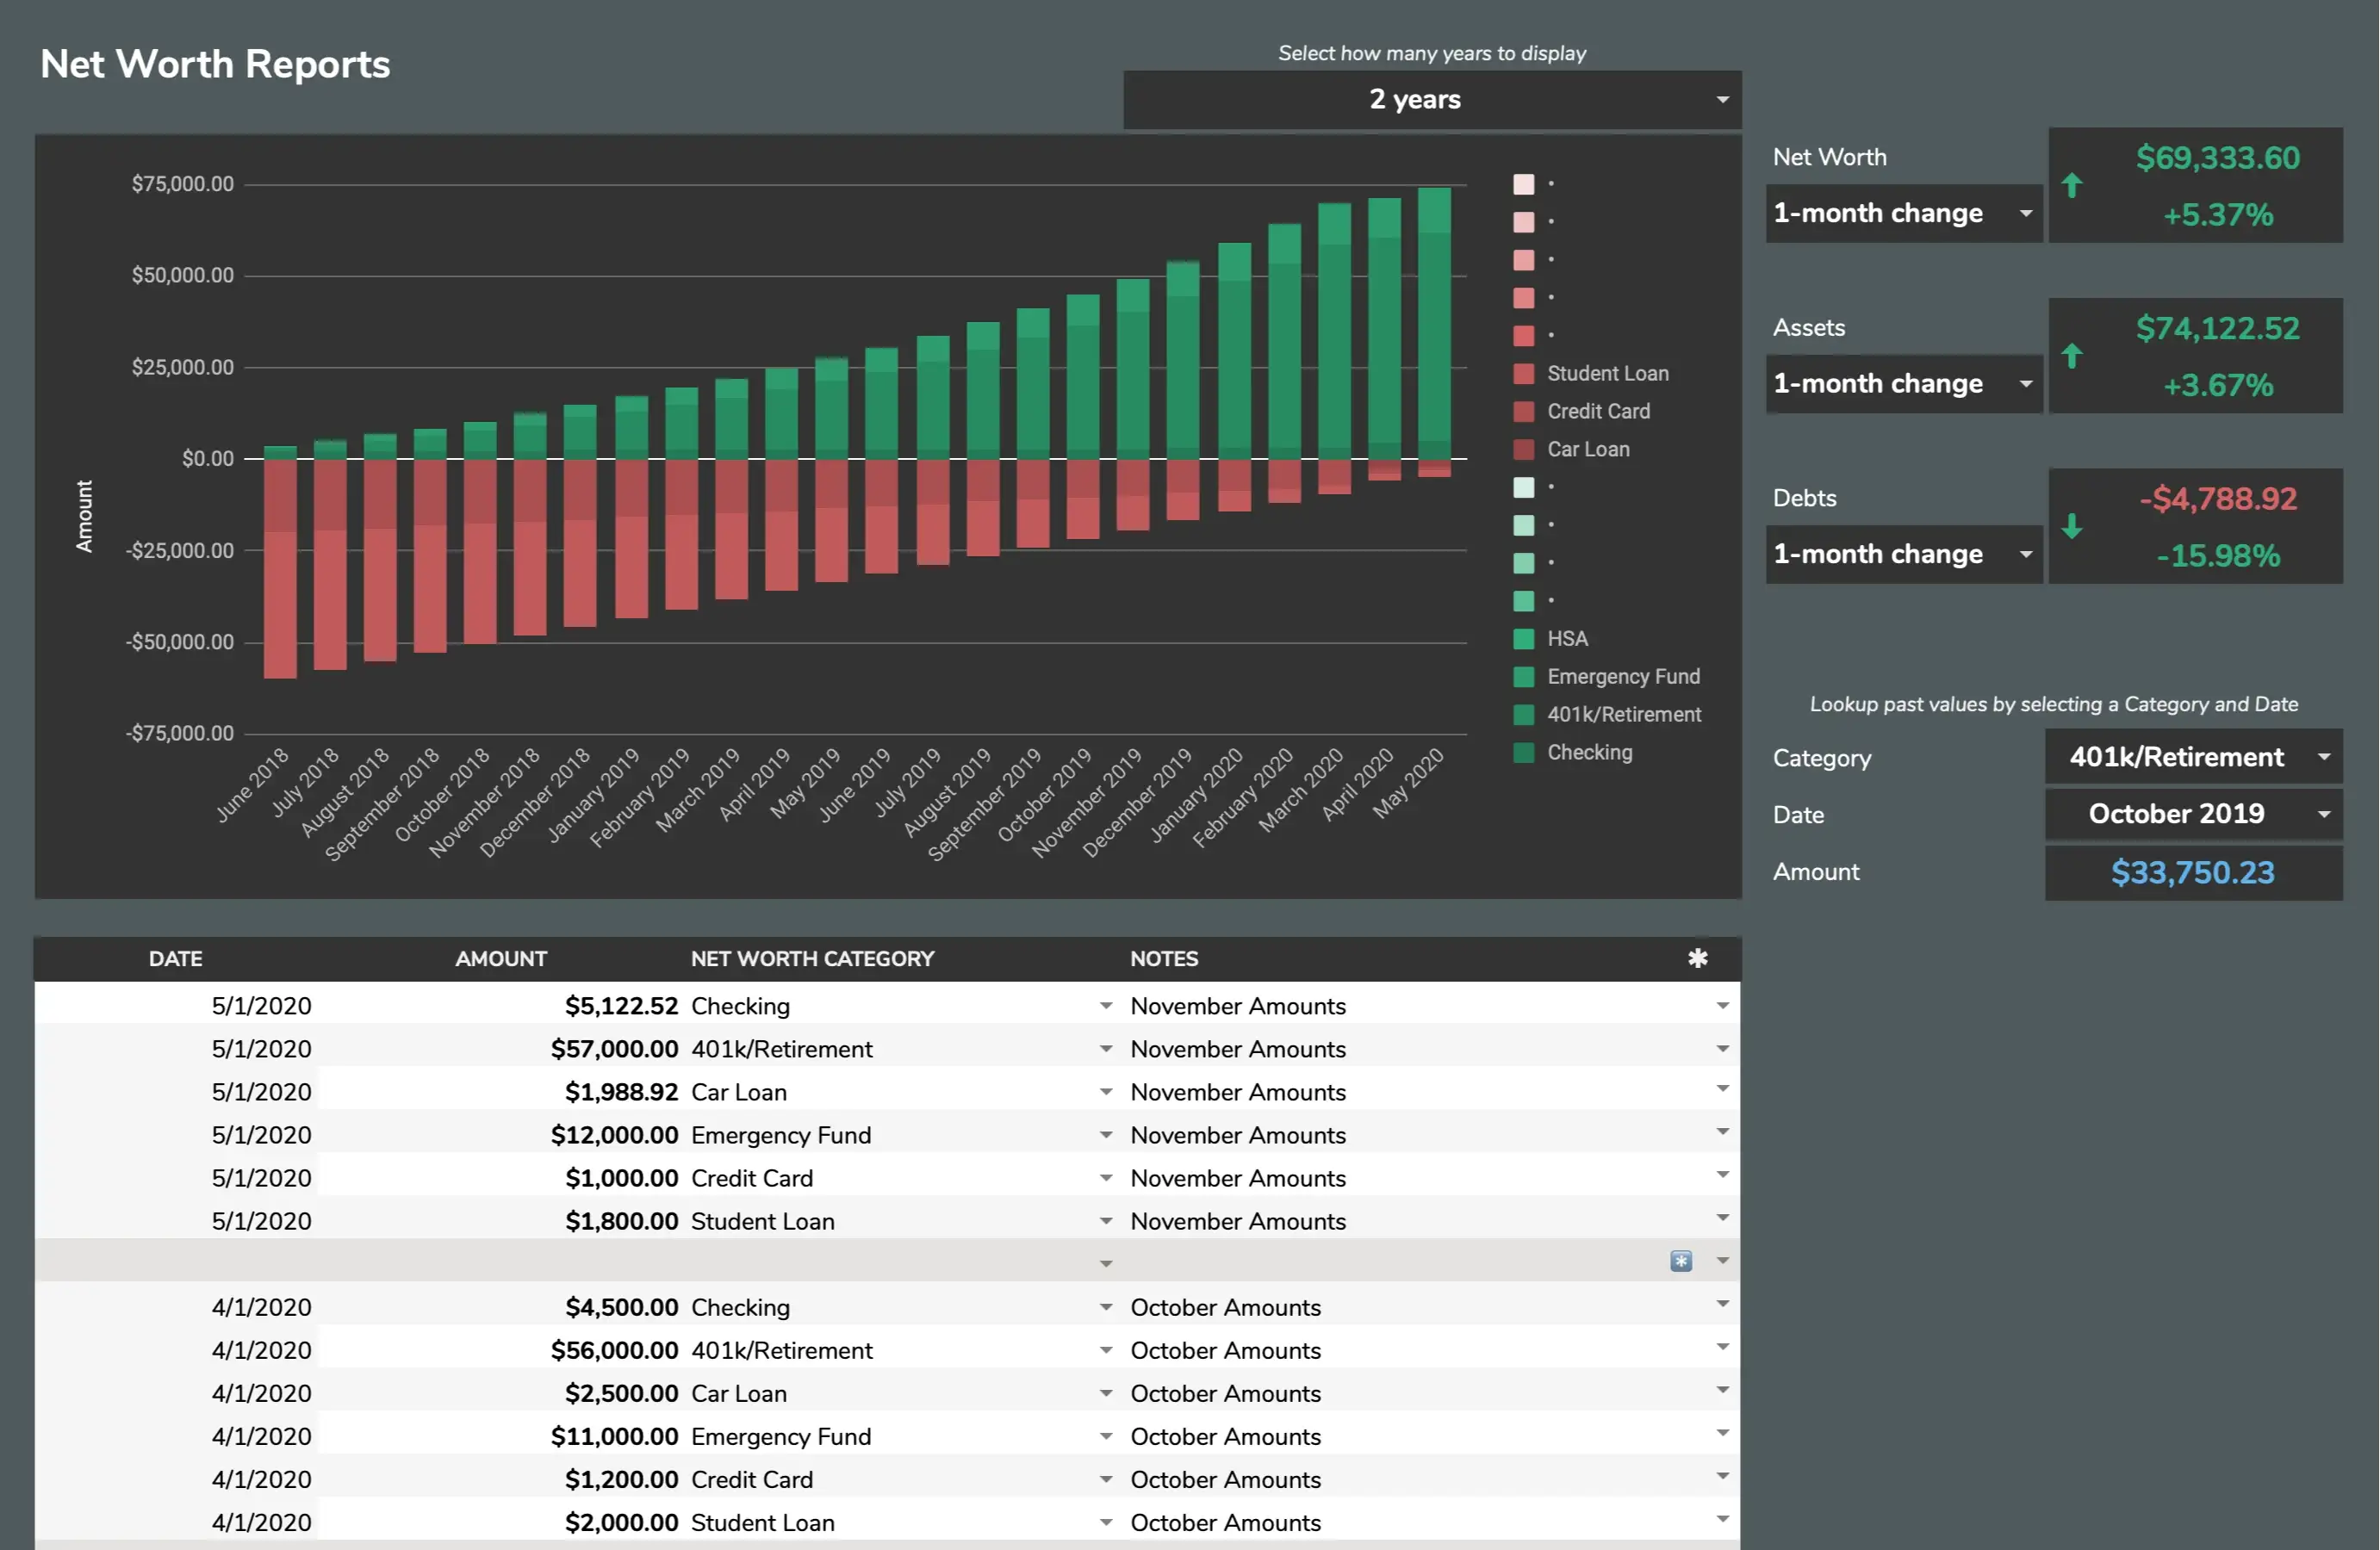Open notes dropdown for 5/1/2020 Credit Card row
Screen dimensions: 2380x1550
pyautogui.click(x=1722, y=1175)
